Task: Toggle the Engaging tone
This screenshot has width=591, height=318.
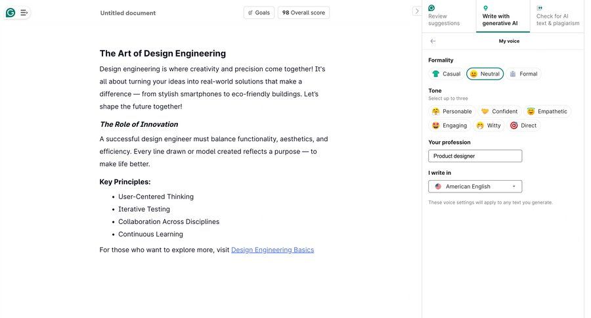Action: coord(449,125)
